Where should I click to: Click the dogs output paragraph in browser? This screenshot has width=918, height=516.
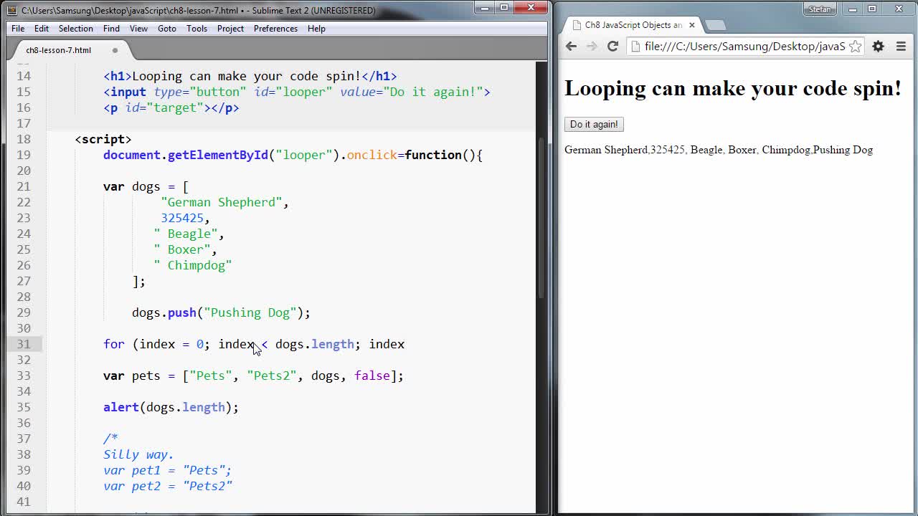(x=718, y=150)
